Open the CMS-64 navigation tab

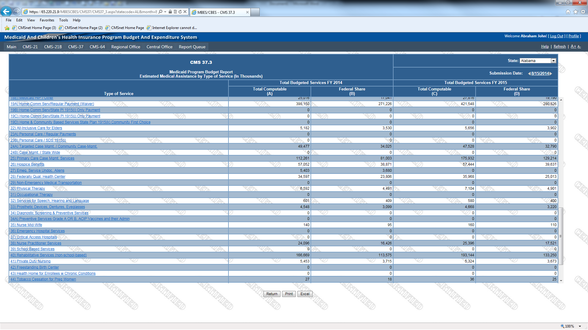(97, 47)
